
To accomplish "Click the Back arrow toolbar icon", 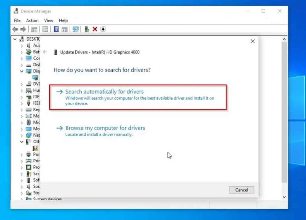I will pyautogui.click(x=15, y=29).
